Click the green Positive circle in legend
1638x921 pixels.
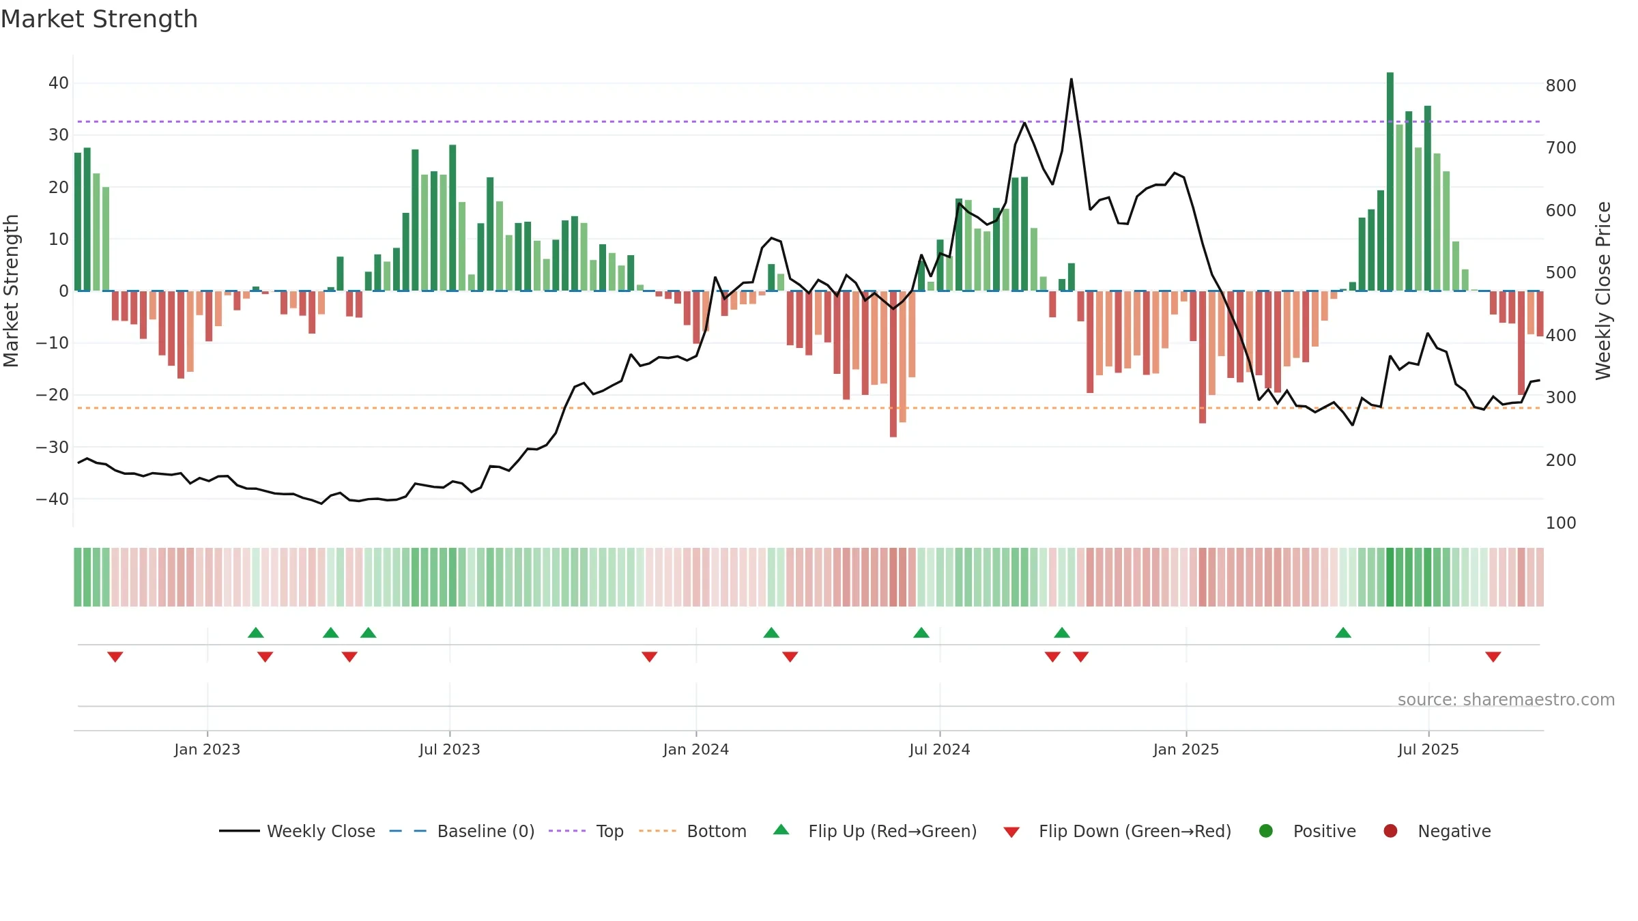(x=1266, y=831)
